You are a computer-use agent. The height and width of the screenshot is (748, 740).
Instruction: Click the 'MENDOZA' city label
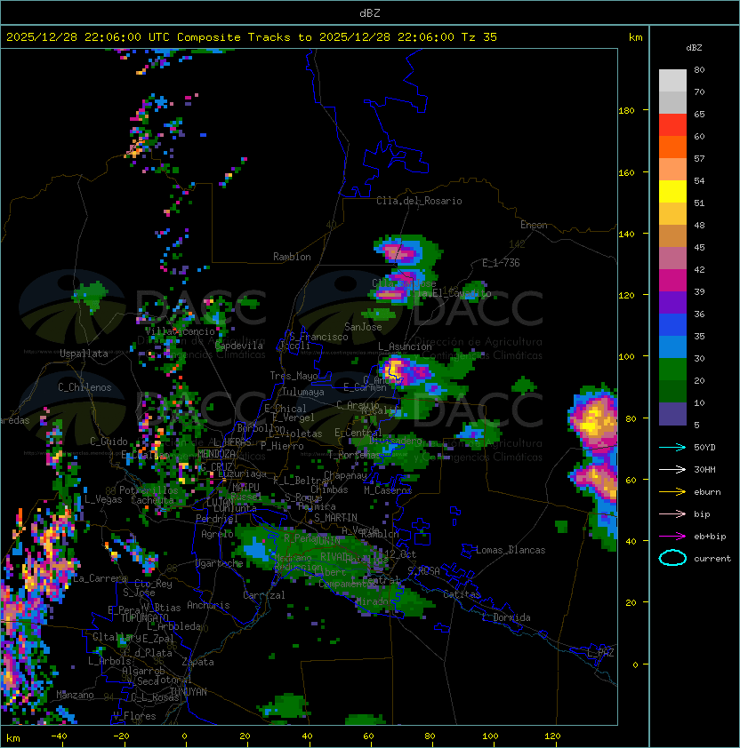click(x=216, y=453)
